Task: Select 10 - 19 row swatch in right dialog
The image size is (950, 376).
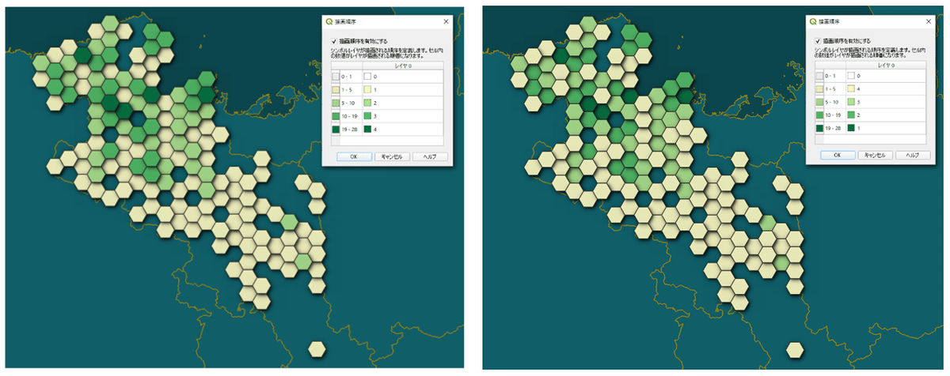Action: [x=819, y=115]
